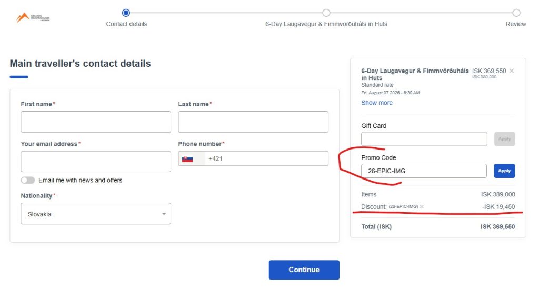Image resolution: width=539 pixels, height=289 pixels.
Task: Select the Contact details step circle
Action: pos(126,13)
